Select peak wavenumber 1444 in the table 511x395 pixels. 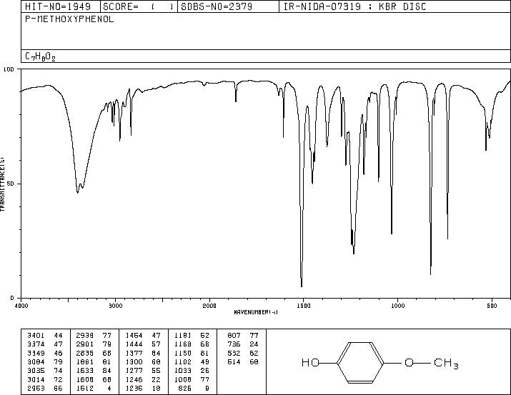(x=134, y=344)
